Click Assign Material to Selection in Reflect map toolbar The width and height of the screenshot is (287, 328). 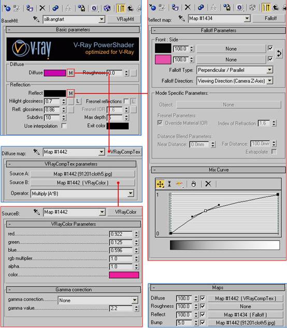(x=175, y=8)
